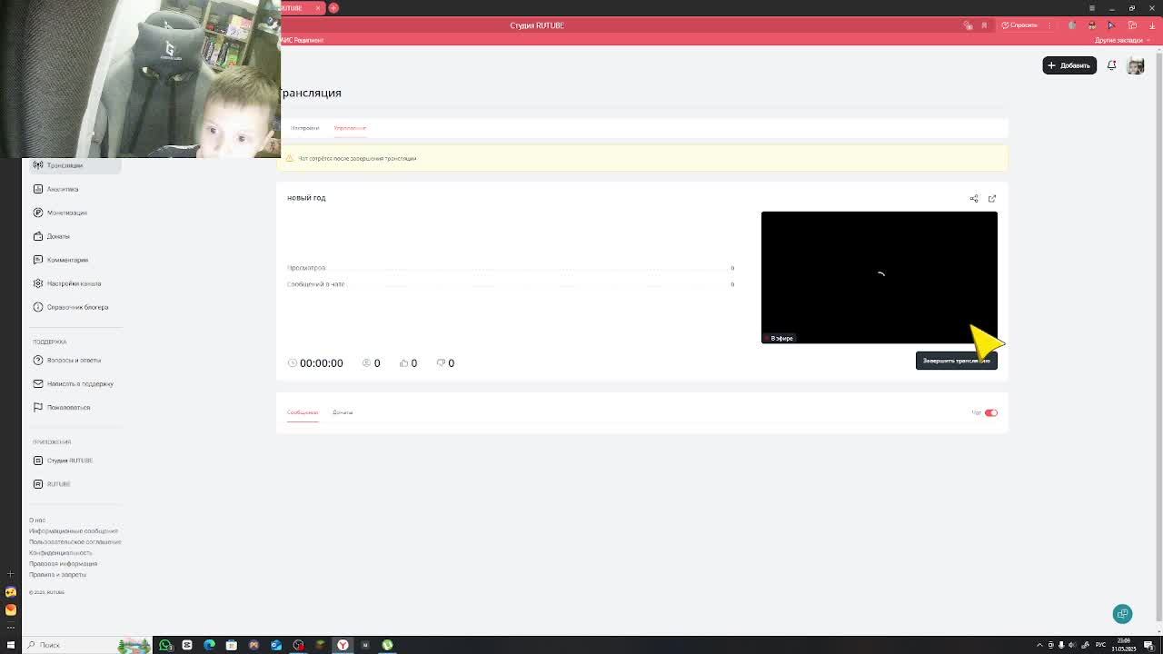Open a new browser tab with plus button
This screenshot has height=654, width=1163.
[333, 8]
